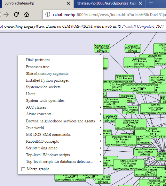This screenshot has height=186, width=166.
Task: View site information icon in the address bar
Action: 48,14
